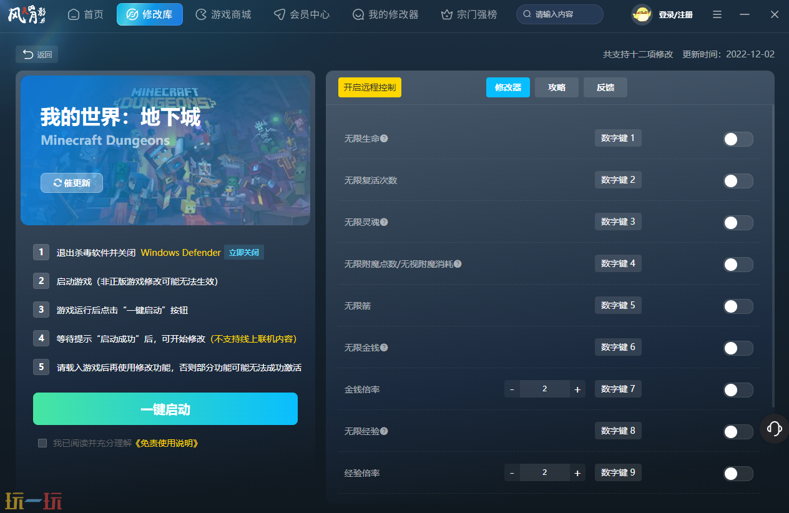The width and height of the screenshot is (789, 513).
Task: Click hotkey button 数字键 8
Action: coord(618,431)
